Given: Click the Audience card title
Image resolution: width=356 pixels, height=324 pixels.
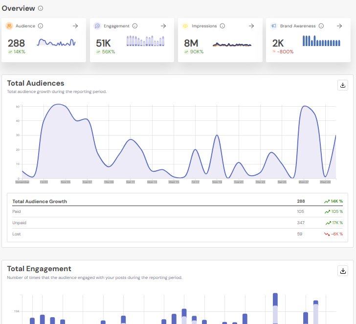Looking at the screenshot, I should (25, 26).
